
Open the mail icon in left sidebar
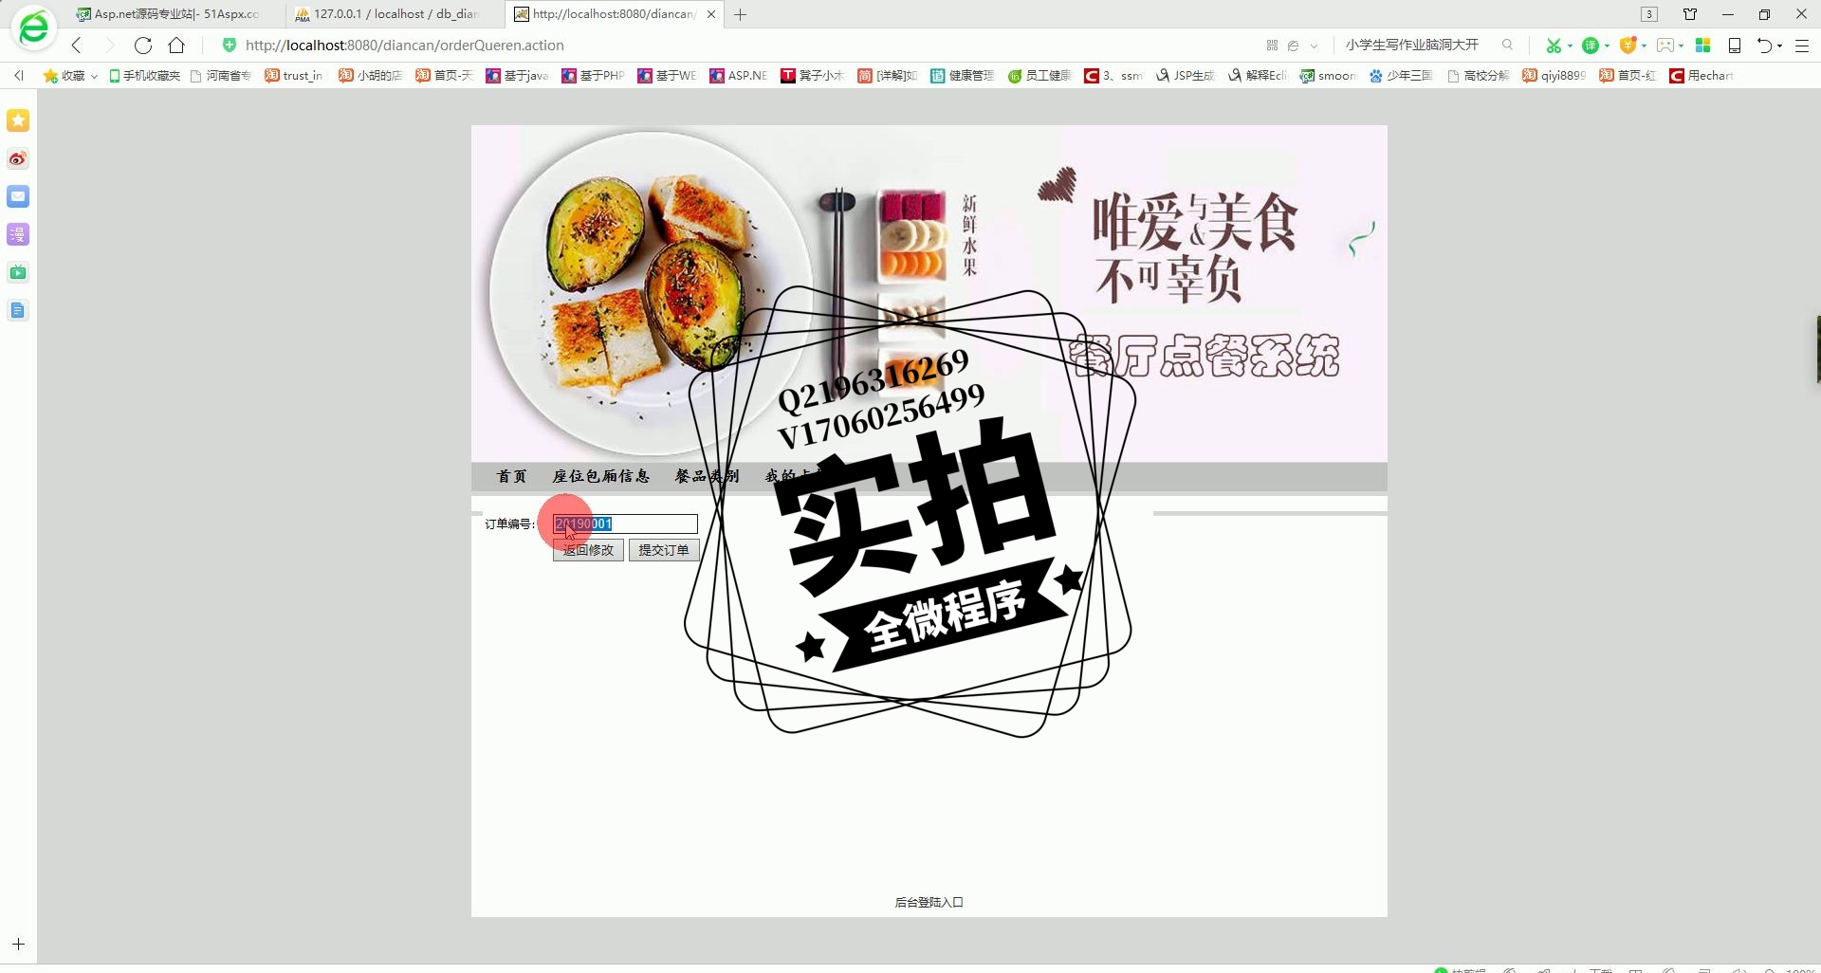(x=18, y=196)
